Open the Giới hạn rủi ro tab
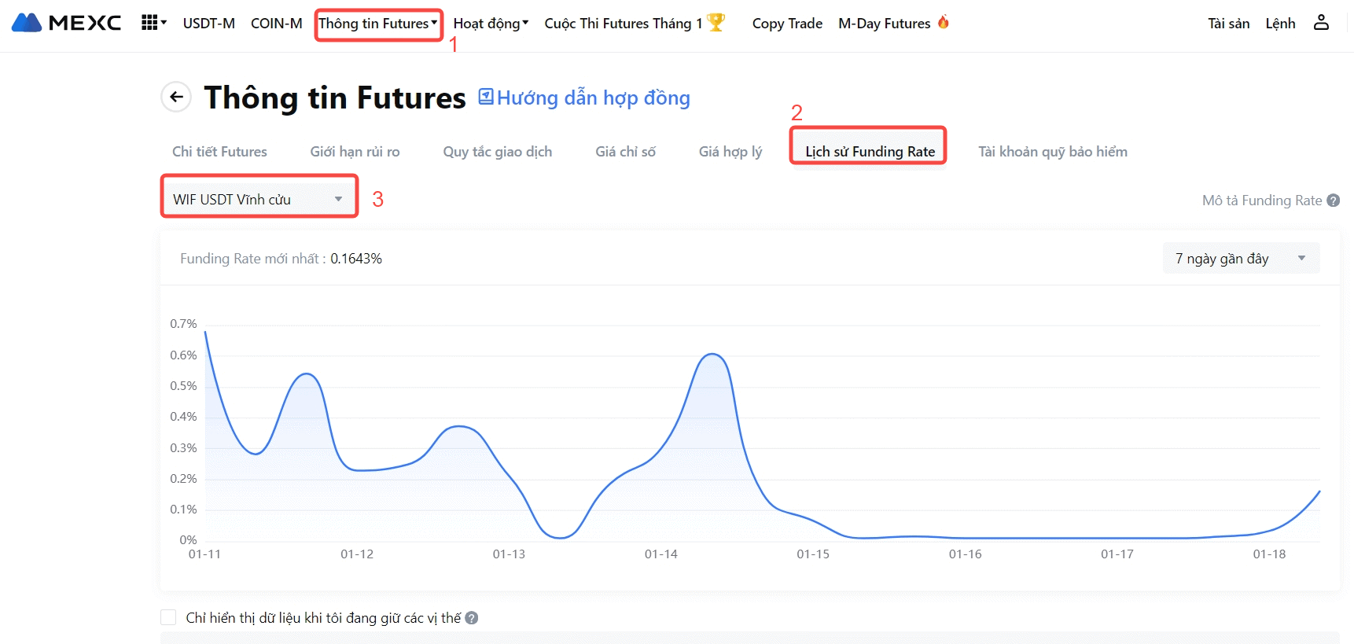This screenshot has width=1354, height=644. [355, 151]
